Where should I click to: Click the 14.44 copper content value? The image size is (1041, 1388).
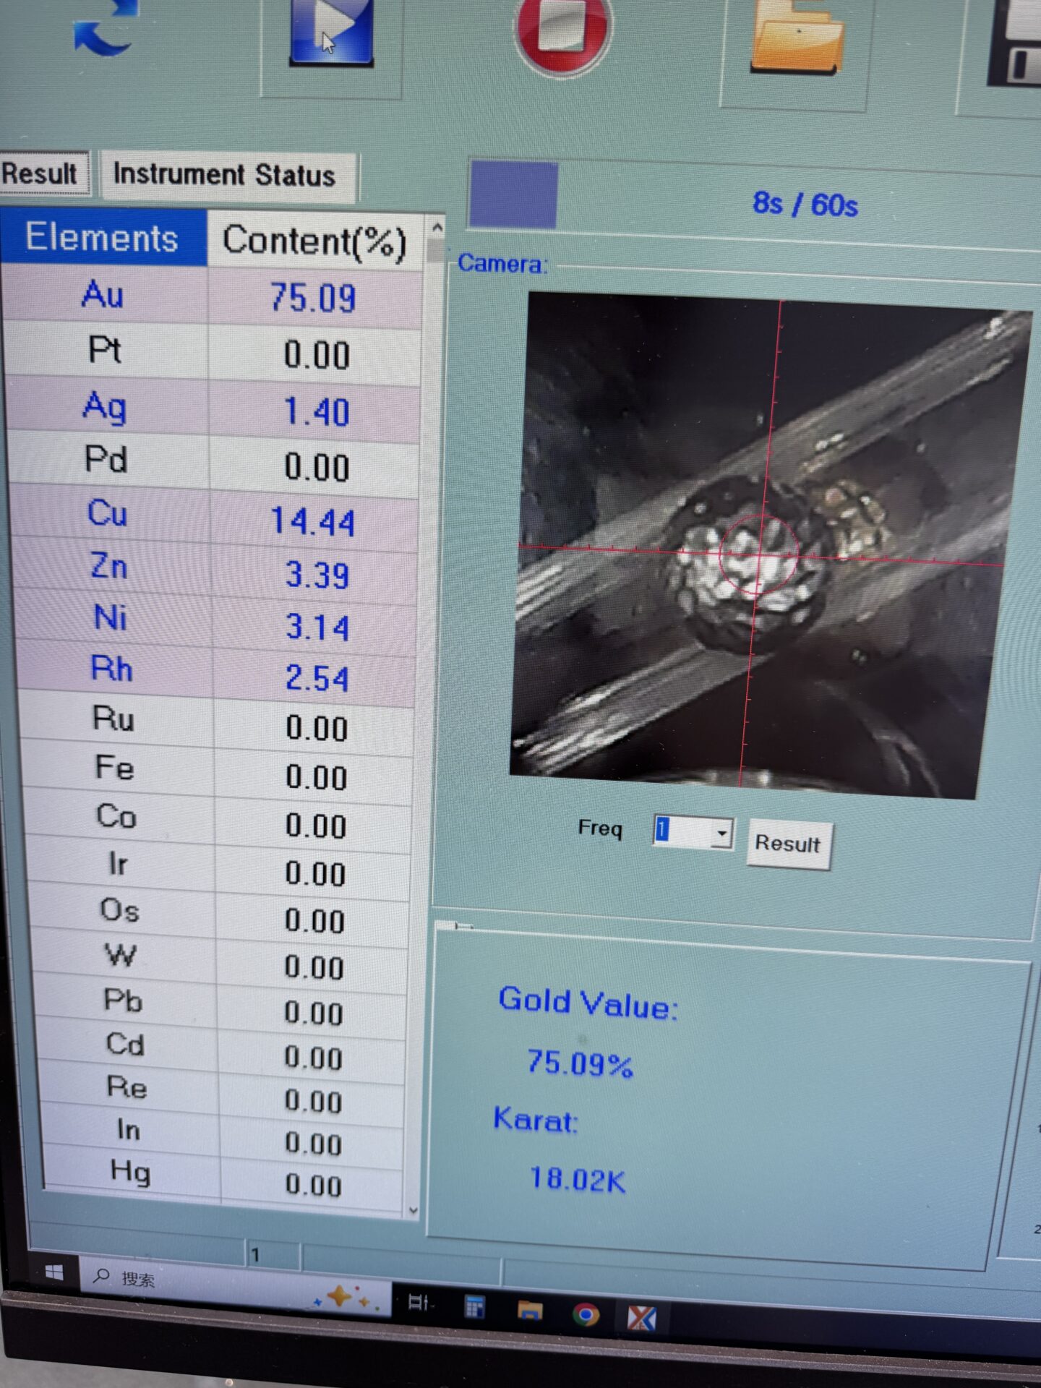click(312, 521)
